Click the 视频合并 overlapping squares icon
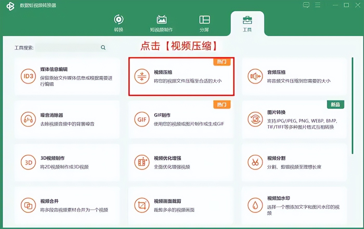 point(28,205)
